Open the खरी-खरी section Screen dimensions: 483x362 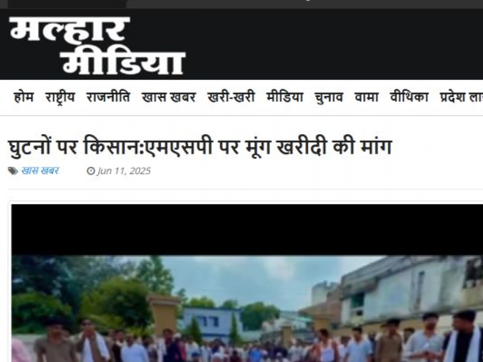coord(231,97)
